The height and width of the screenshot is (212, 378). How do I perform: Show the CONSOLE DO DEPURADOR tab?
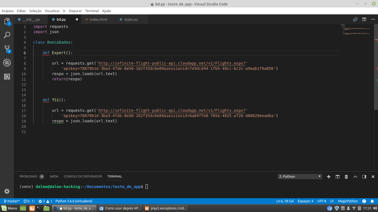(83, 176)
